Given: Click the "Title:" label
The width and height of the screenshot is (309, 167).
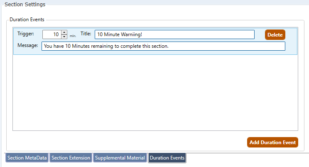Looking at the screenshot, I should (86, 34).
